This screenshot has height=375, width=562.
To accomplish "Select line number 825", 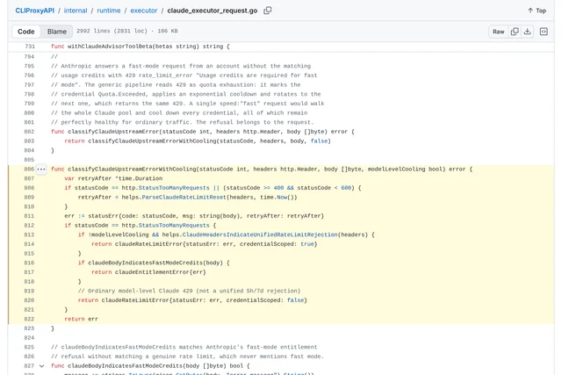I will (29, 347).
